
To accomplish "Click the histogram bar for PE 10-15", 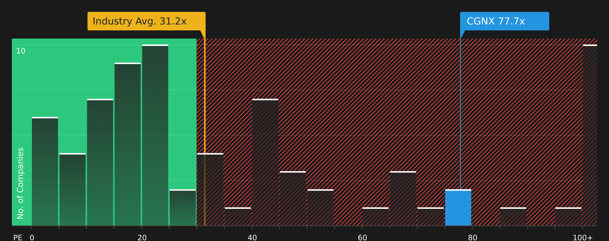I will coord(100,162).
